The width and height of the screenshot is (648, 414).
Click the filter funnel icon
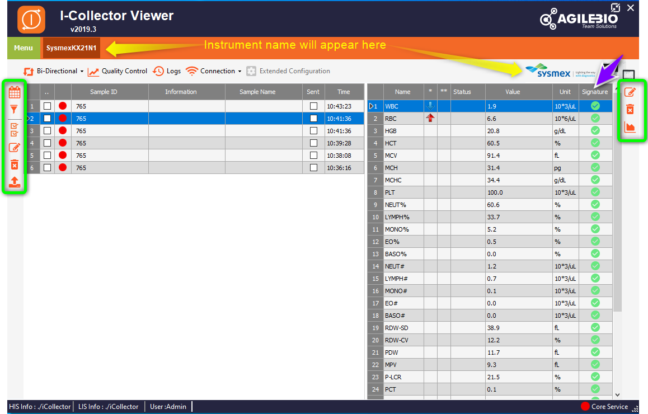tap(14, 110)
